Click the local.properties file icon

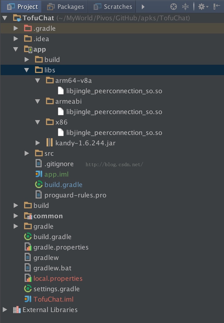click(x=28, y=278)
